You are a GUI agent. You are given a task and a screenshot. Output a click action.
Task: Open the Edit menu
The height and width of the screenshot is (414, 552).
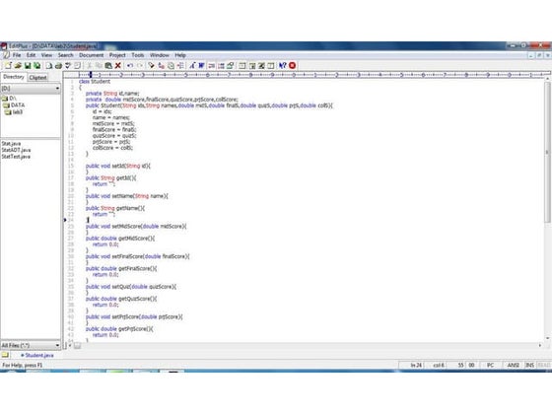[31, 55]
